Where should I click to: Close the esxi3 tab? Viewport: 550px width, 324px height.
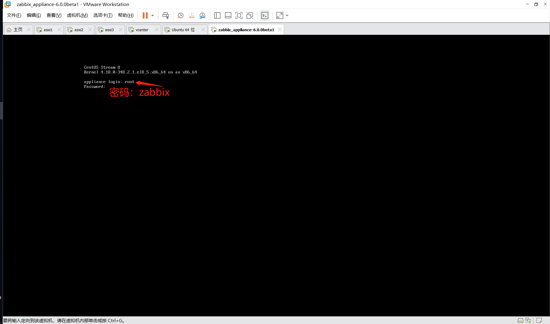[x=120, y=30]
